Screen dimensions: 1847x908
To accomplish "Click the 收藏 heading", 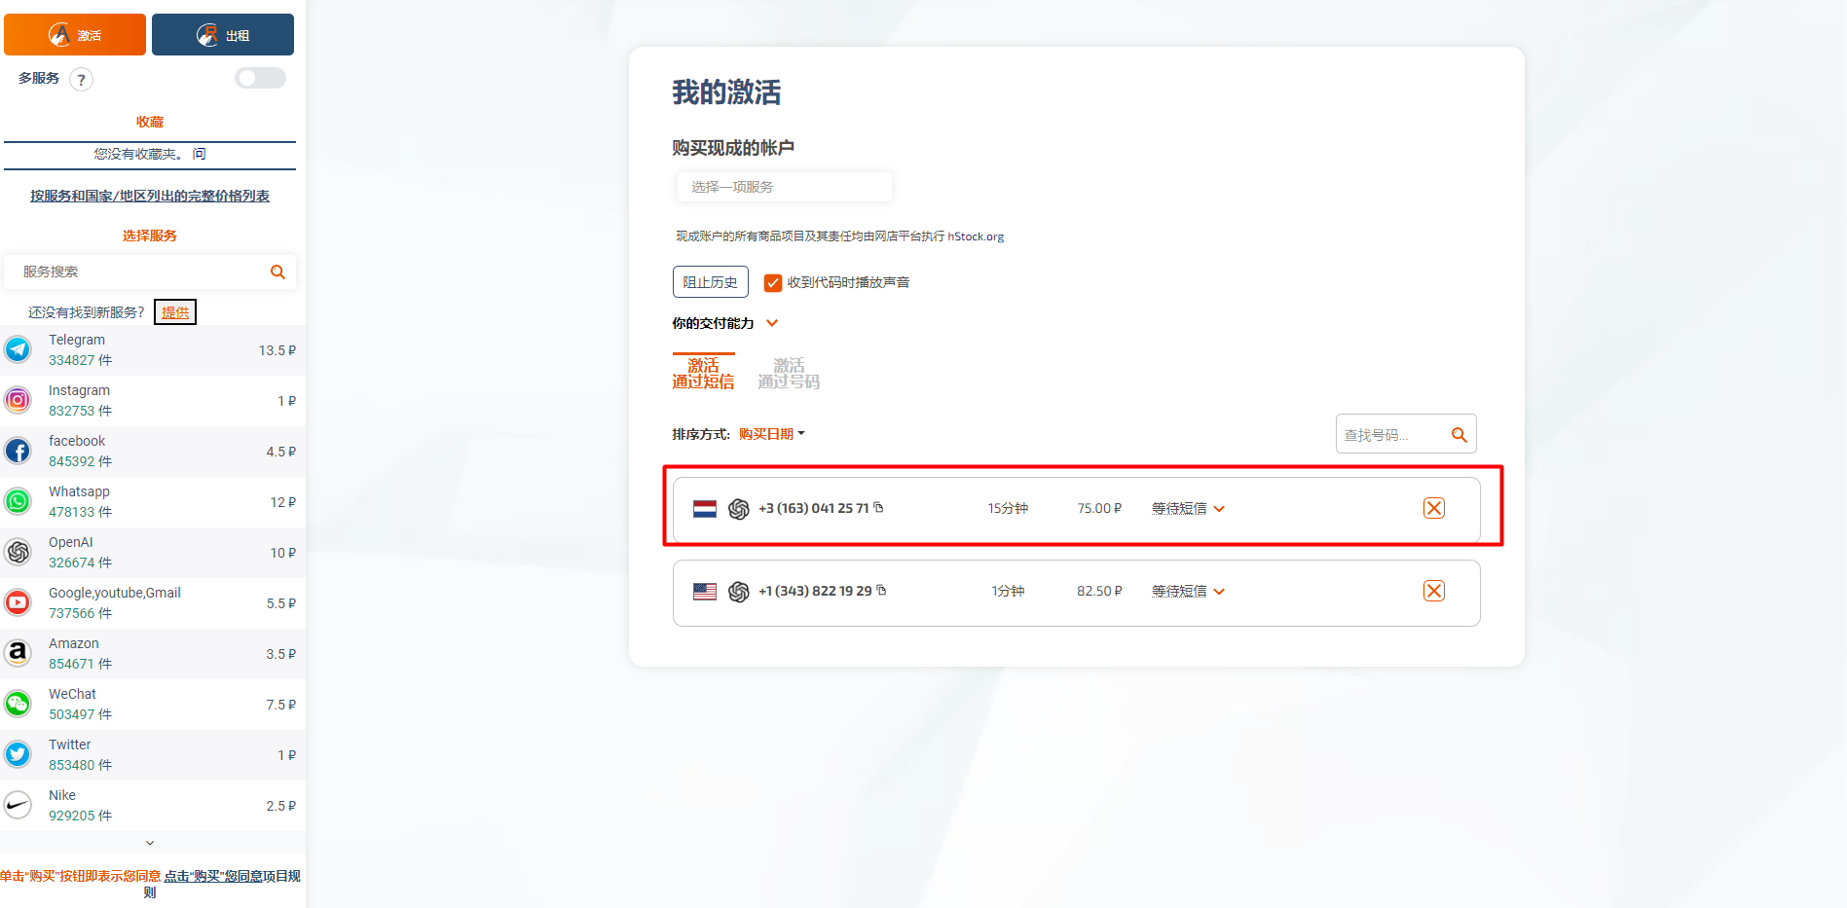I will (150, 122).
